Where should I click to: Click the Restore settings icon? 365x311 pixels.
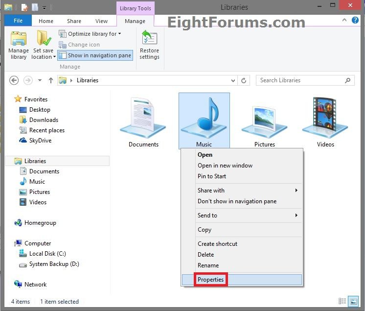click(149, 46)
